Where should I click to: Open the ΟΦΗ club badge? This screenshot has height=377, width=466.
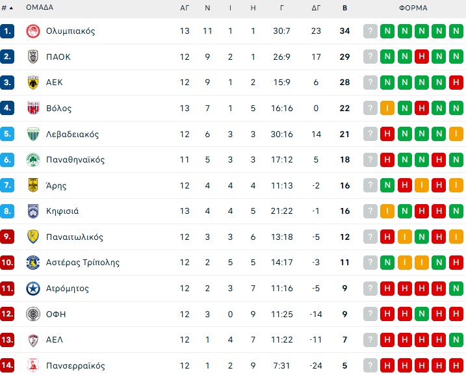point(33,314)
